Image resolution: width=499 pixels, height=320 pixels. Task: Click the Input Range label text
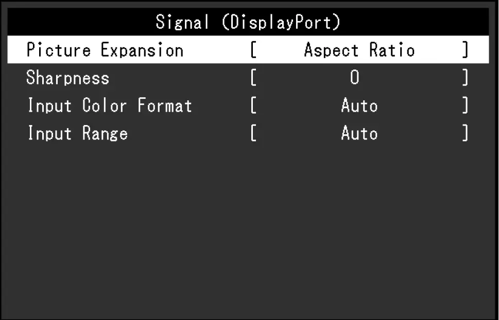click(76, 133)
